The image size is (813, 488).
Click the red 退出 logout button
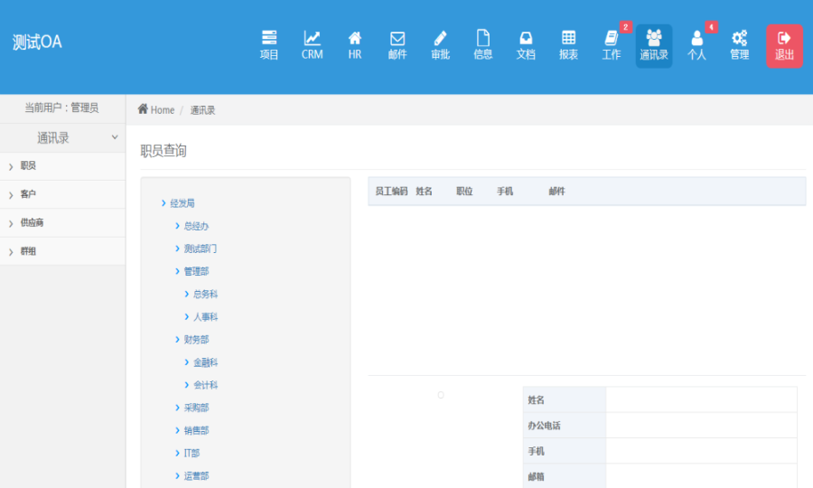click(x=784, y=45)
